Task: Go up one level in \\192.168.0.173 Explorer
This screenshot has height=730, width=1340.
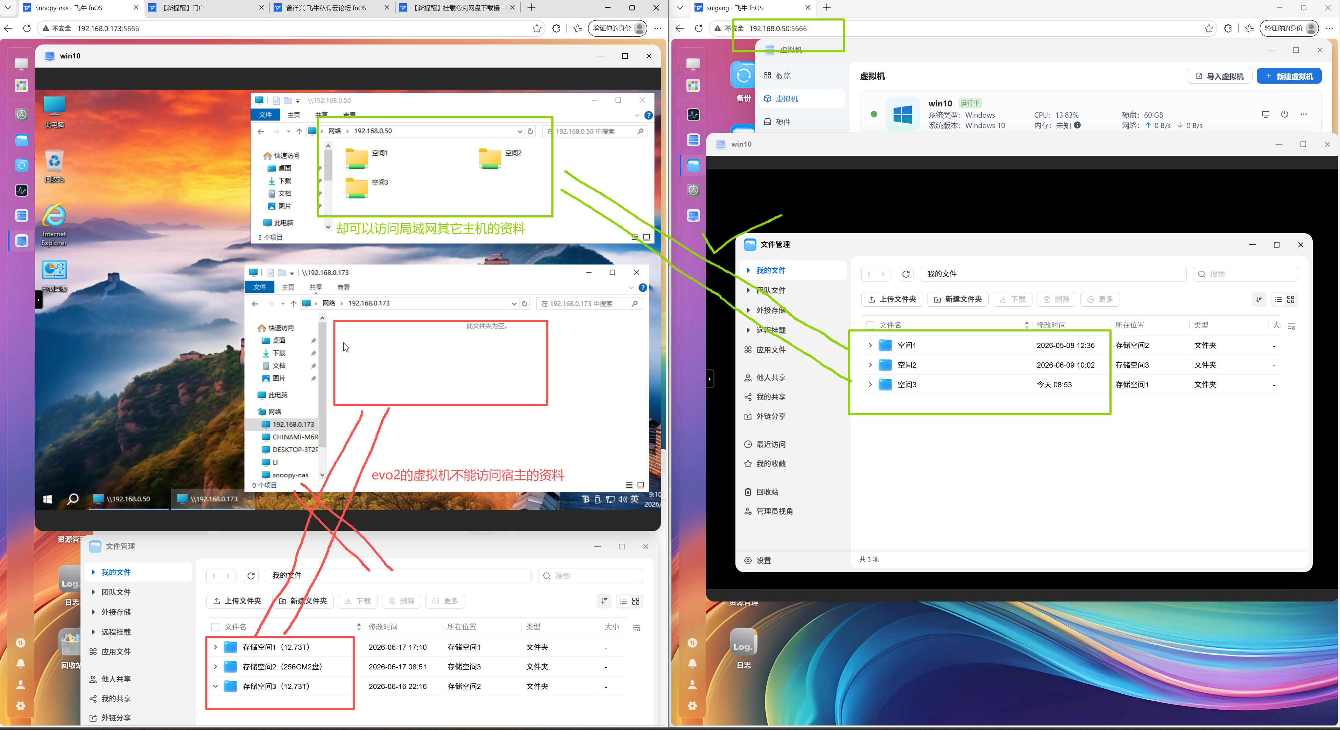Action: [x=294, y=304]
